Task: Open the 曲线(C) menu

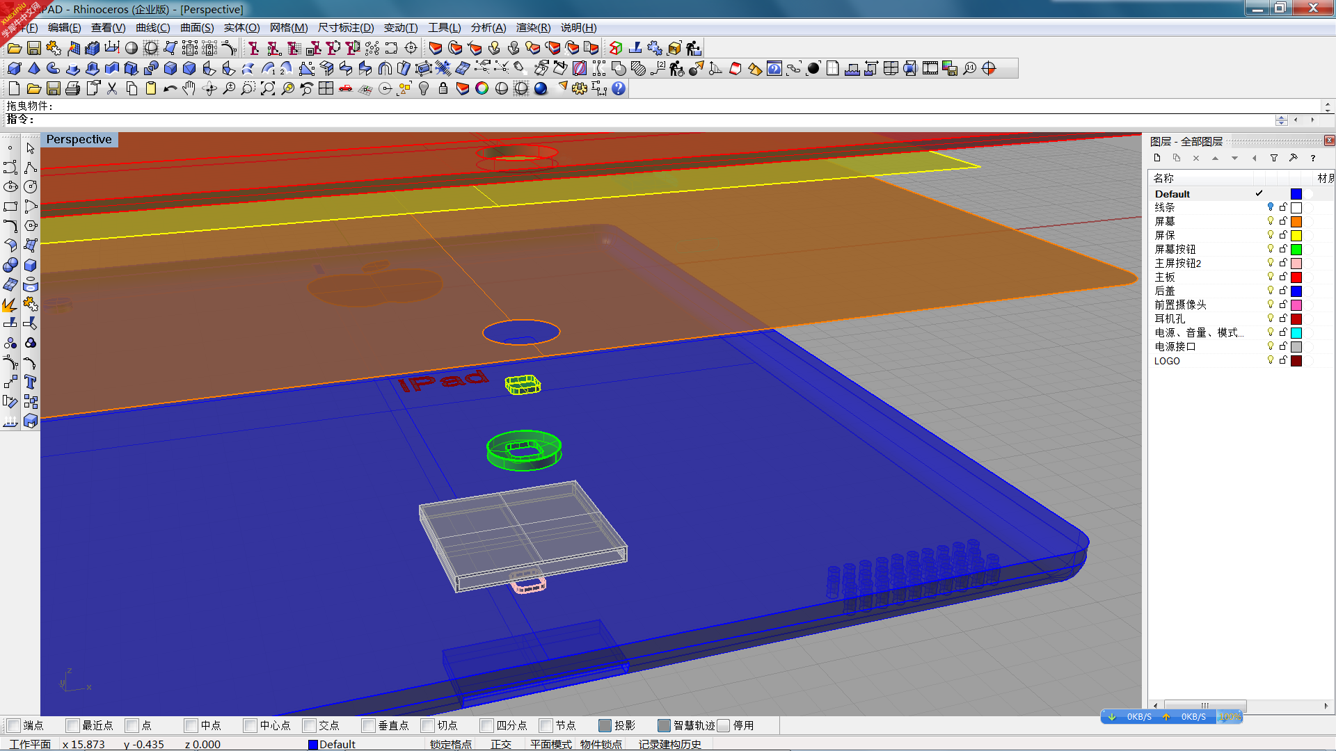Action: [152, 28]
